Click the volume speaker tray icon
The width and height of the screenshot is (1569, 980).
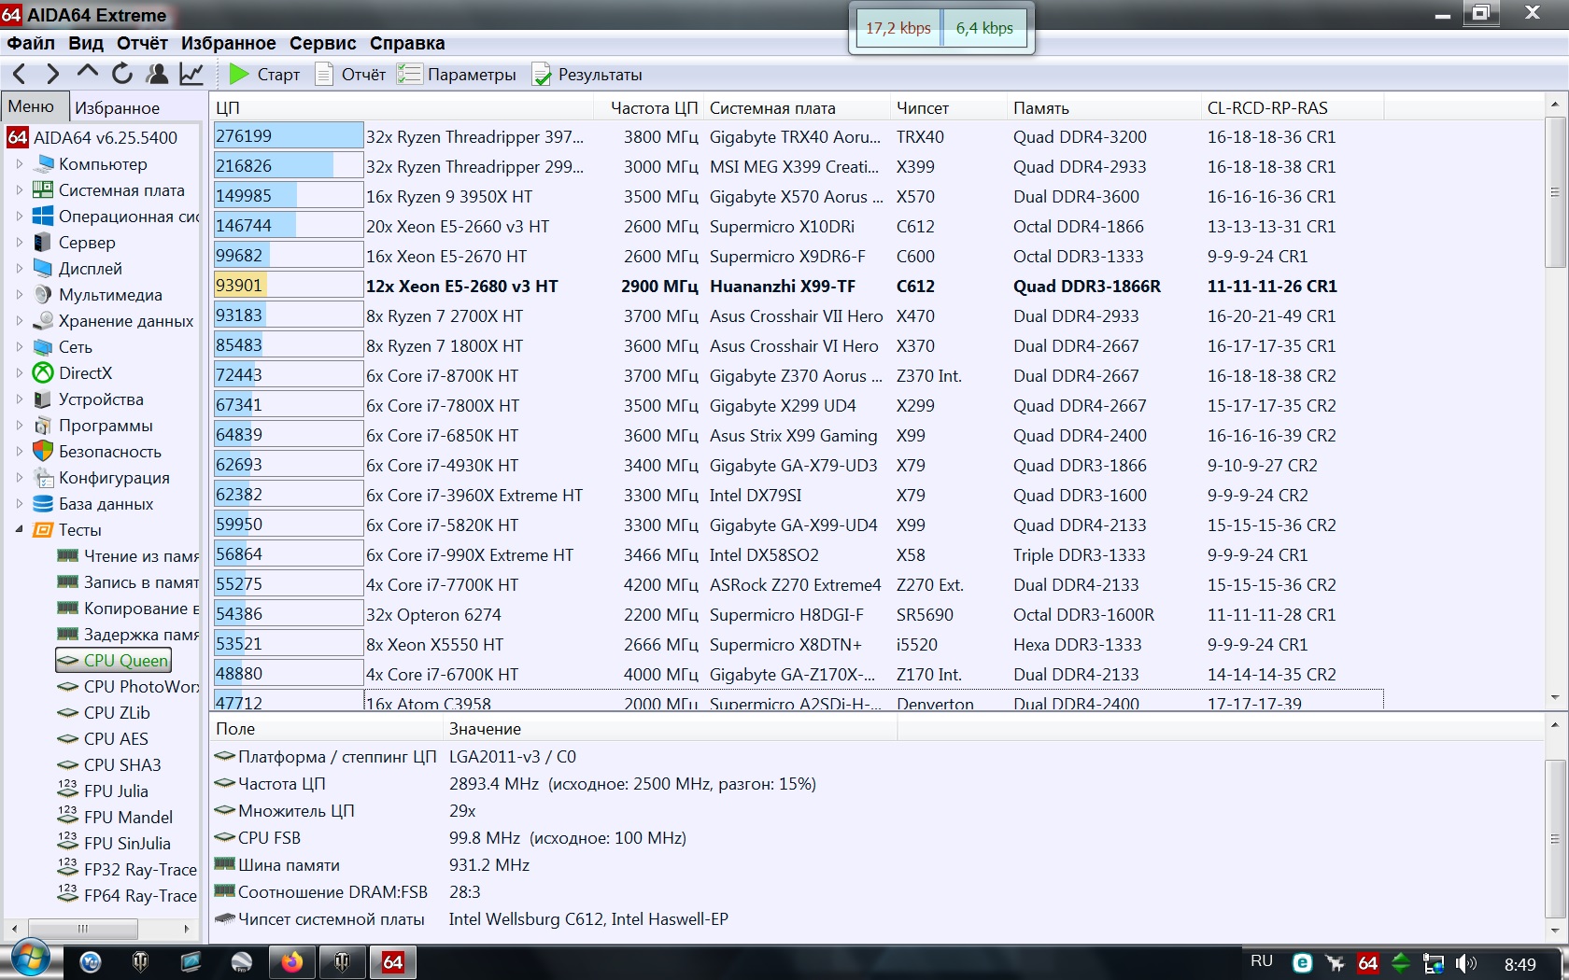click(1466, 963)
